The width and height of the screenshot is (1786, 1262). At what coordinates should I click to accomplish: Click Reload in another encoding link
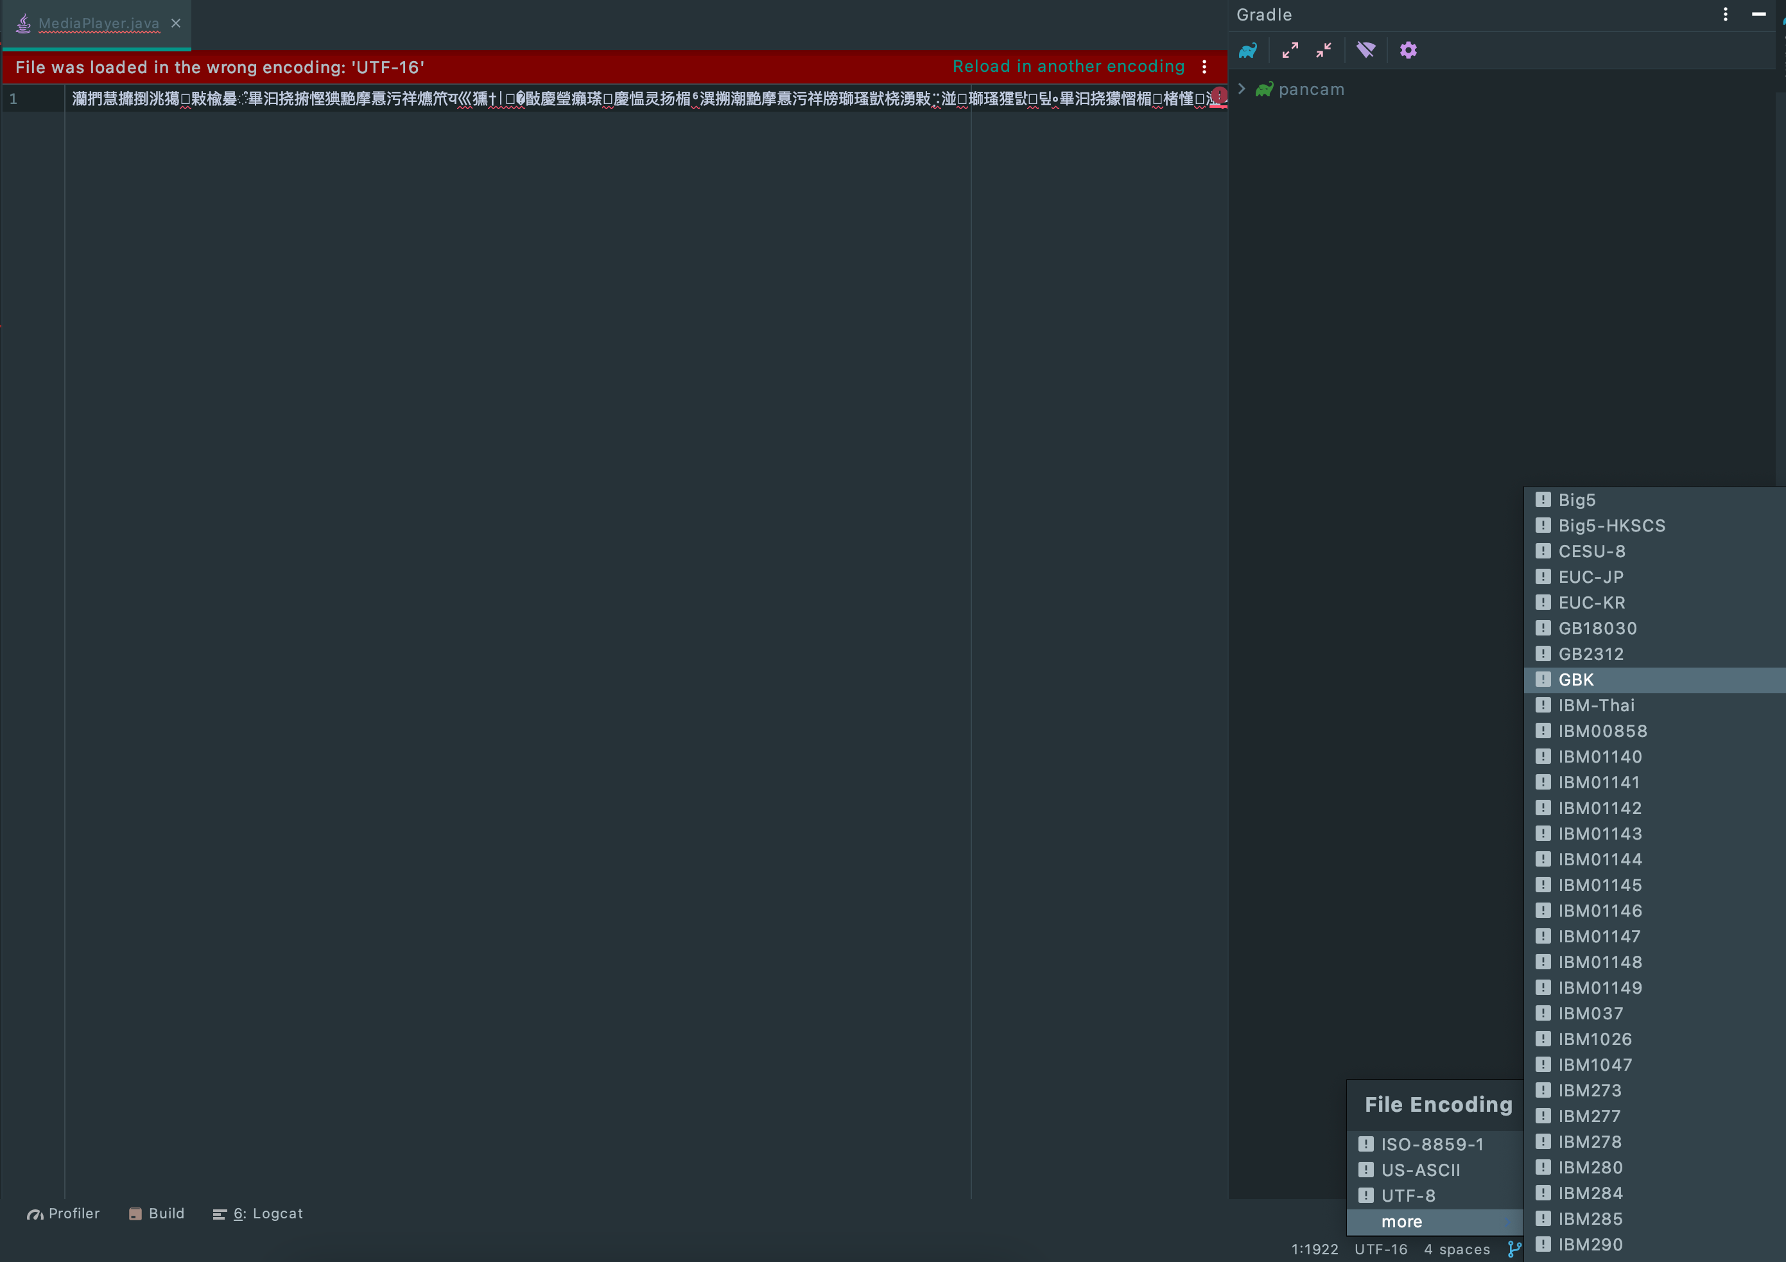coord(1068,66)
